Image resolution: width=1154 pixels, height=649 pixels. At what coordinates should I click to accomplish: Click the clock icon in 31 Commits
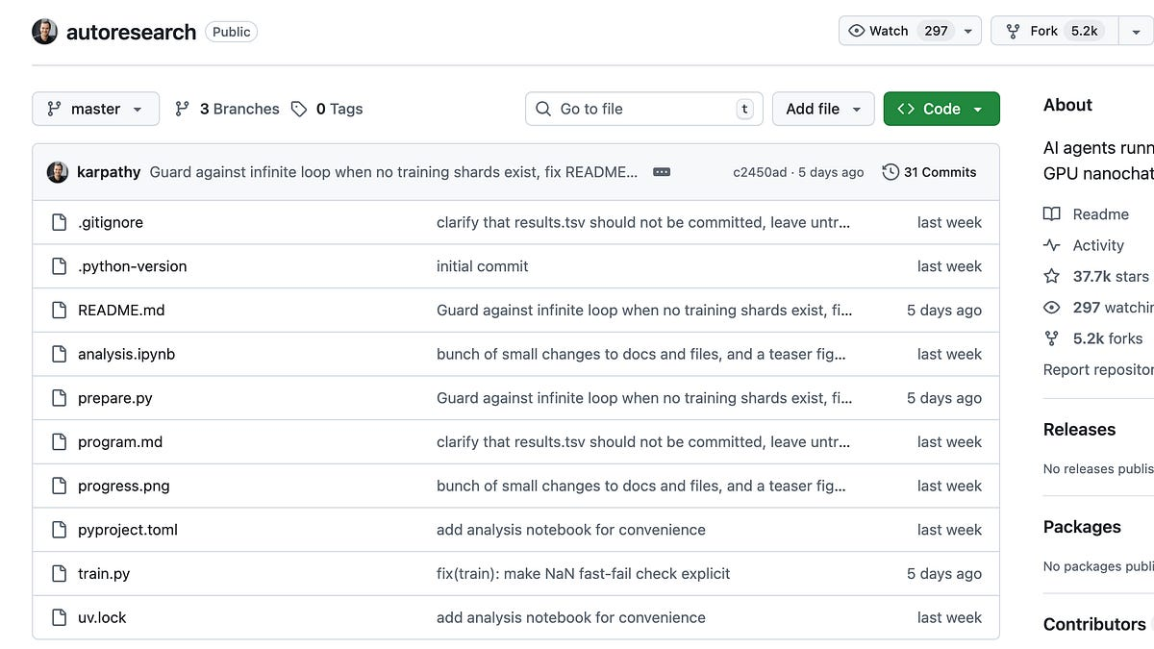tap(891, 172)
